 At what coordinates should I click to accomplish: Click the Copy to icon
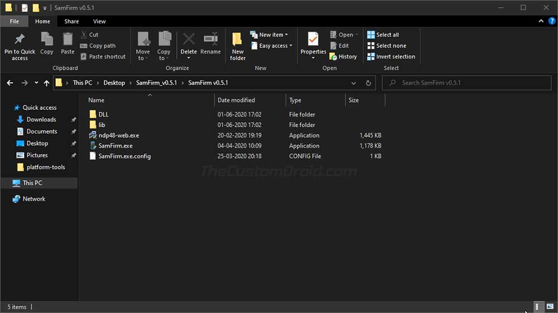(x=164, y=39)
